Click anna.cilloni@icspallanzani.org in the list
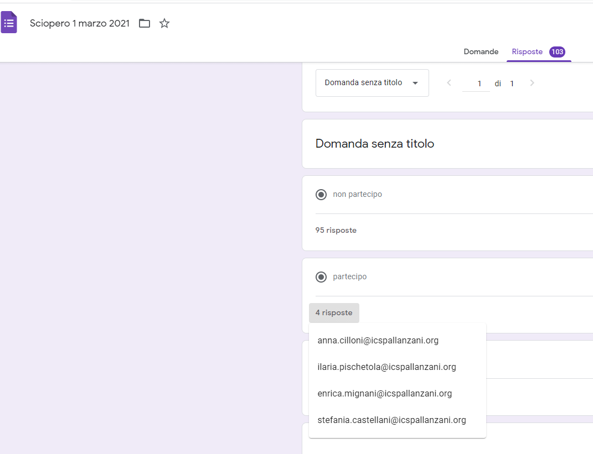The width and height of the screenshot is (593, 454). click(378, 341)
